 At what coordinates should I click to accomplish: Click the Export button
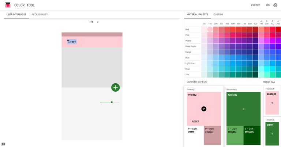click(x=255, y=5)
